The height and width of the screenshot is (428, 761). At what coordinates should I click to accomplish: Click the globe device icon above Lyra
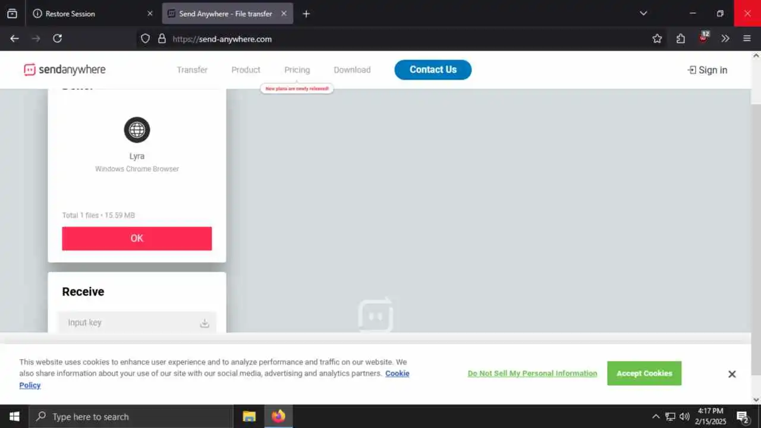[137, 130]
